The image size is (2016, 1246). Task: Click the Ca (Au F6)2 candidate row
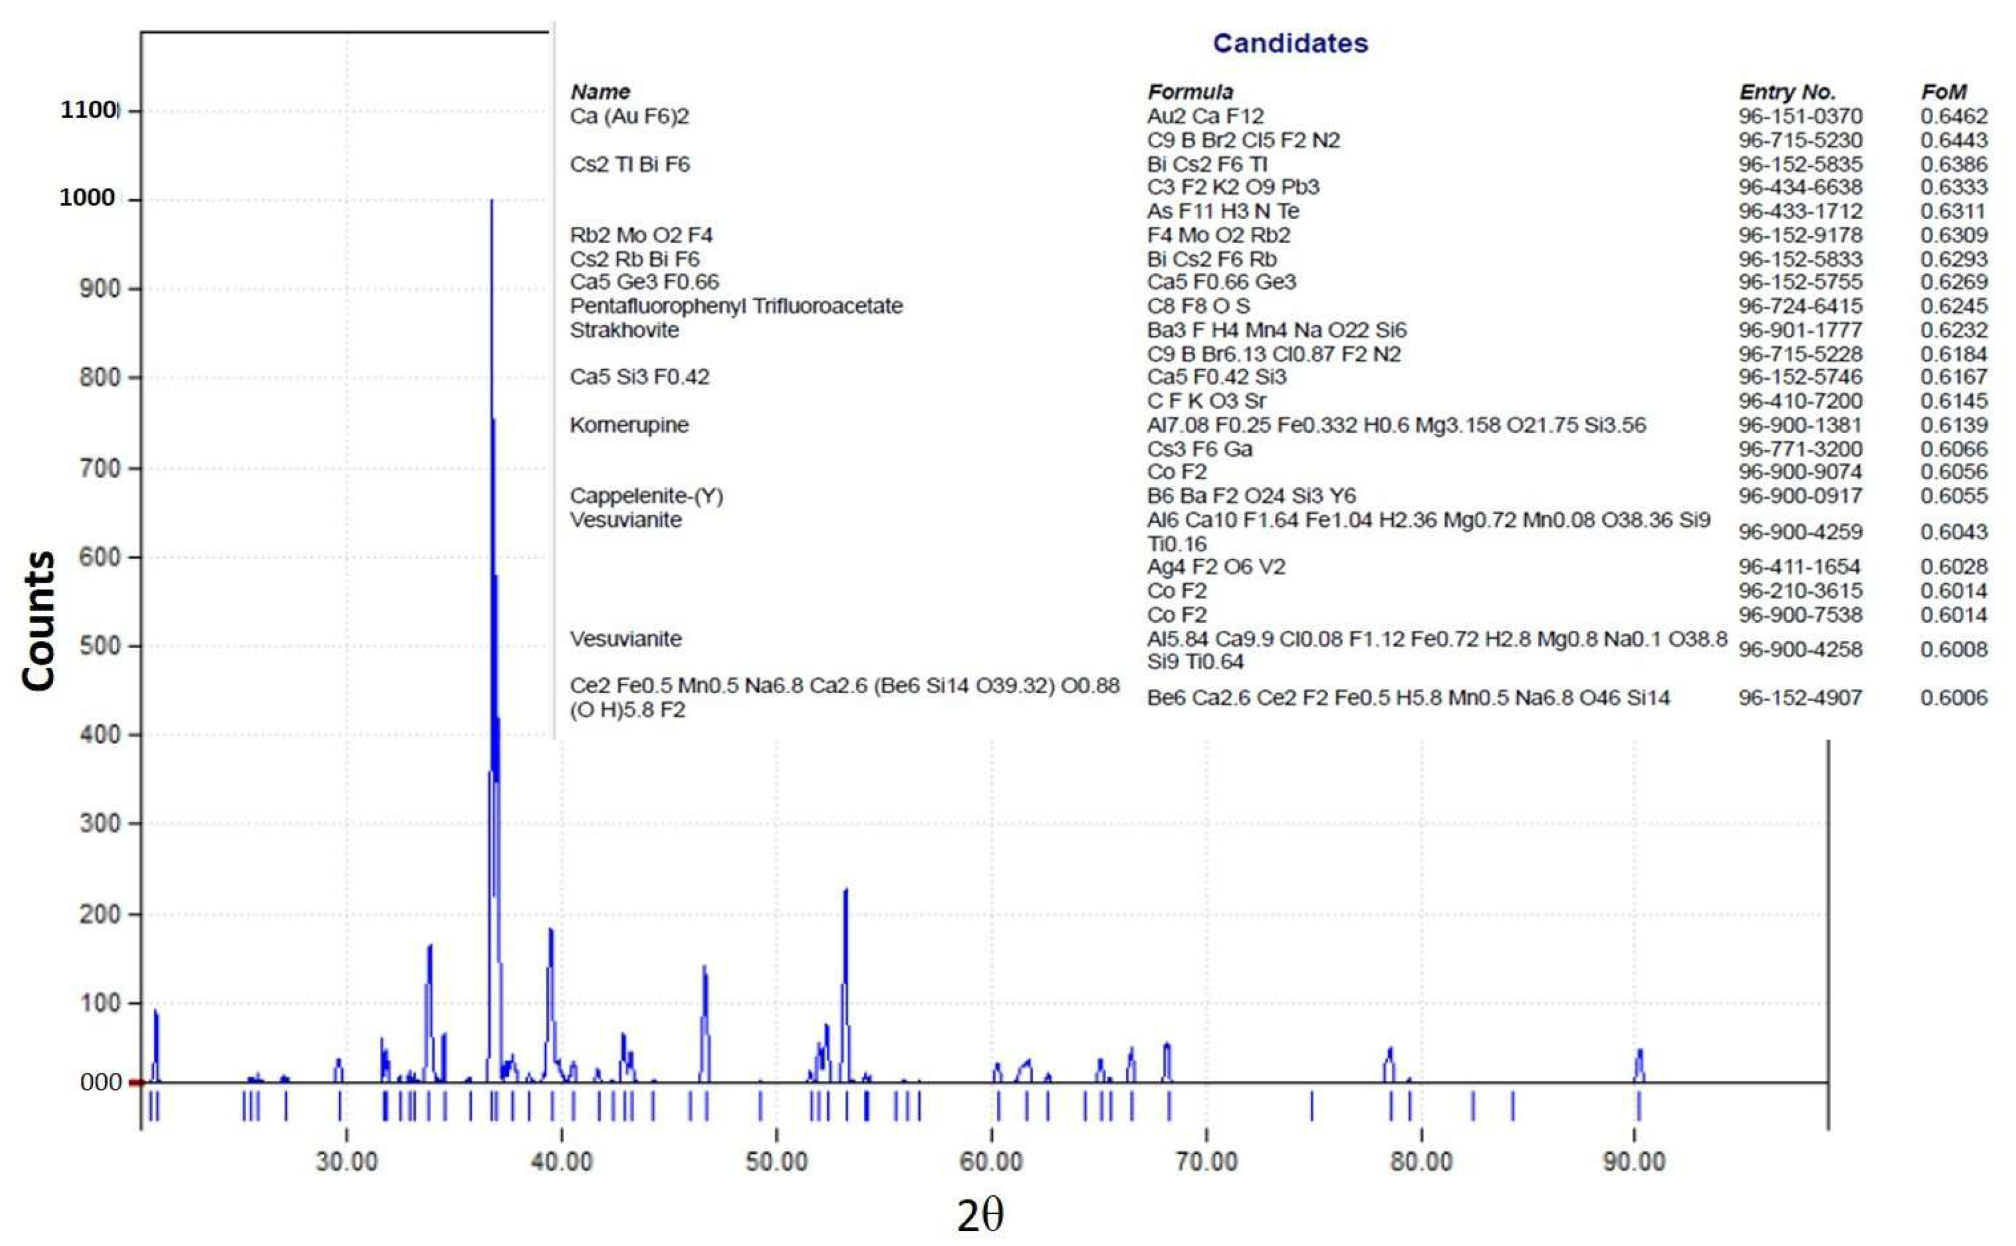click(629, 116)
